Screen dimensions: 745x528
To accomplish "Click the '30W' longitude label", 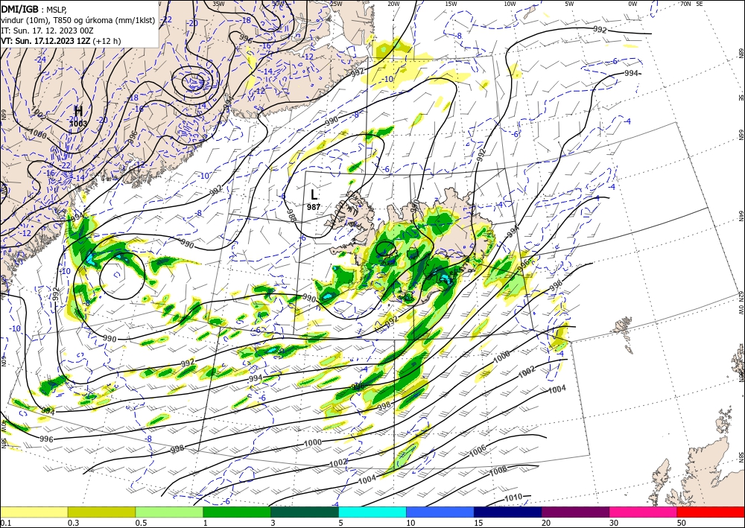I will click(x=278, y=4).
